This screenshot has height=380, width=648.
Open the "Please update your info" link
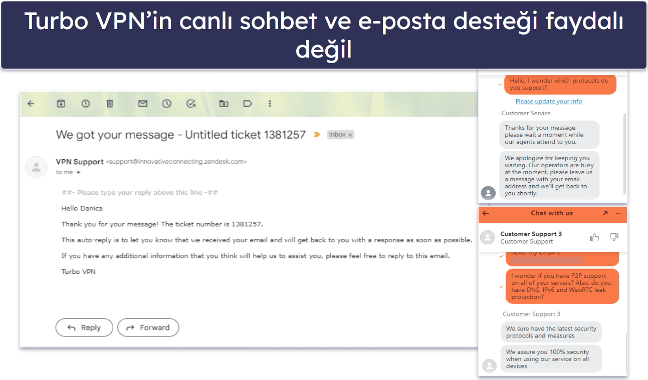pos(549,101)
